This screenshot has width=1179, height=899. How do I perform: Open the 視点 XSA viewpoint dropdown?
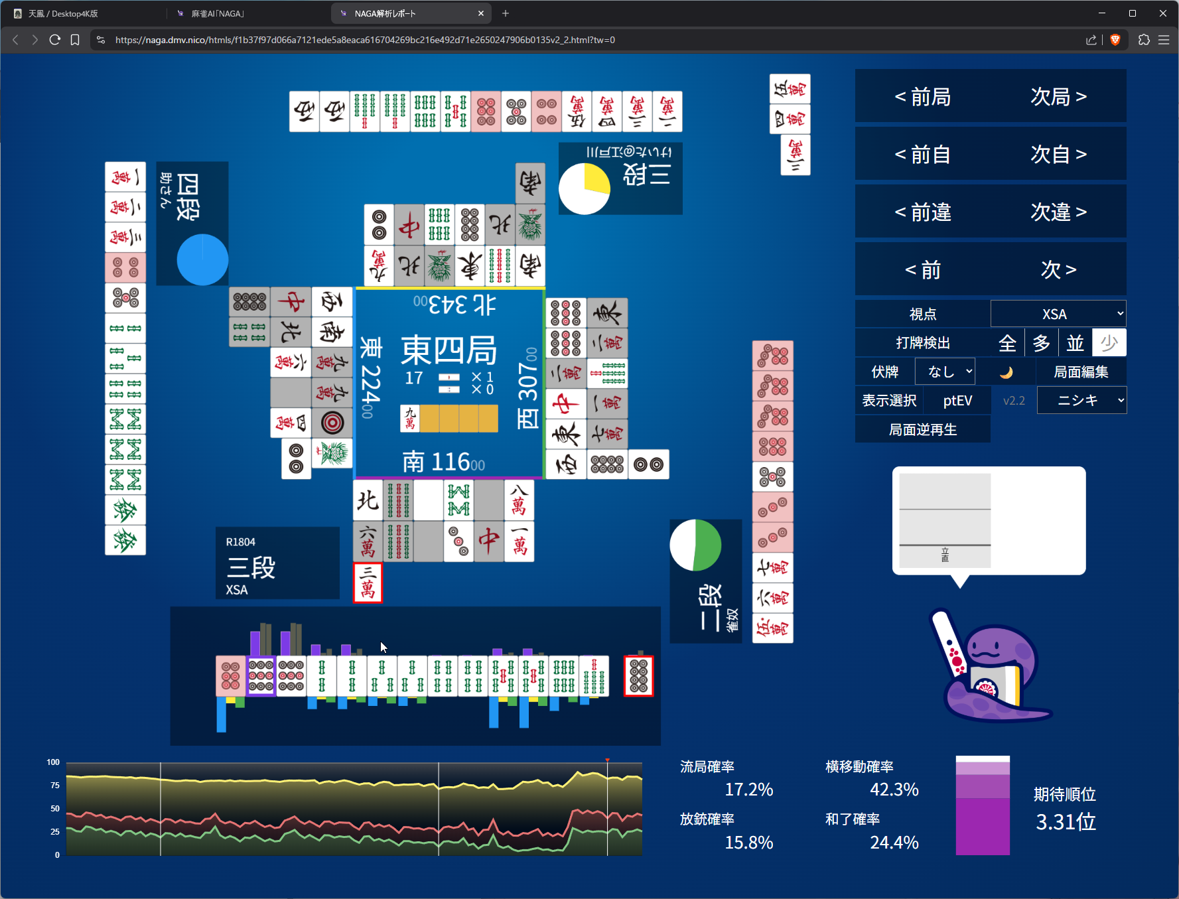(1058, 314)
